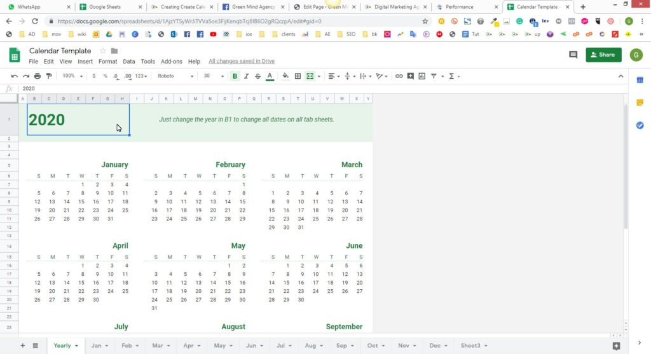Open the Sheet3 tab
The height and width of the screenshot is (354, 651).
tap(474, 345)
